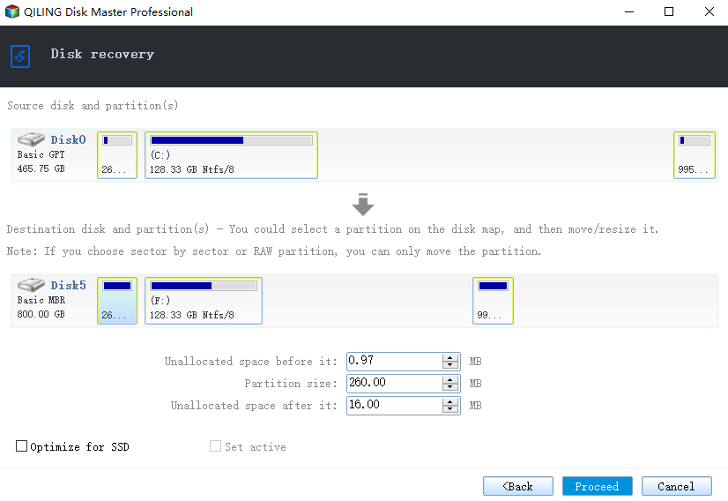Click the Proceed button
The width and height of the screenshot is (728, 501).
coord(597,486)
